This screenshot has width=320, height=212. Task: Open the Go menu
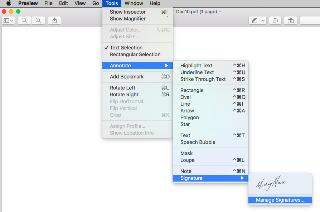[x=96, y=3]
